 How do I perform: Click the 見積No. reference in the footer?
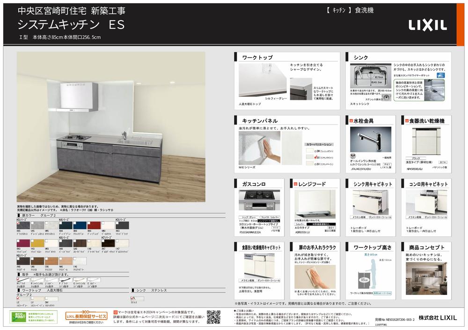(395, 320)
